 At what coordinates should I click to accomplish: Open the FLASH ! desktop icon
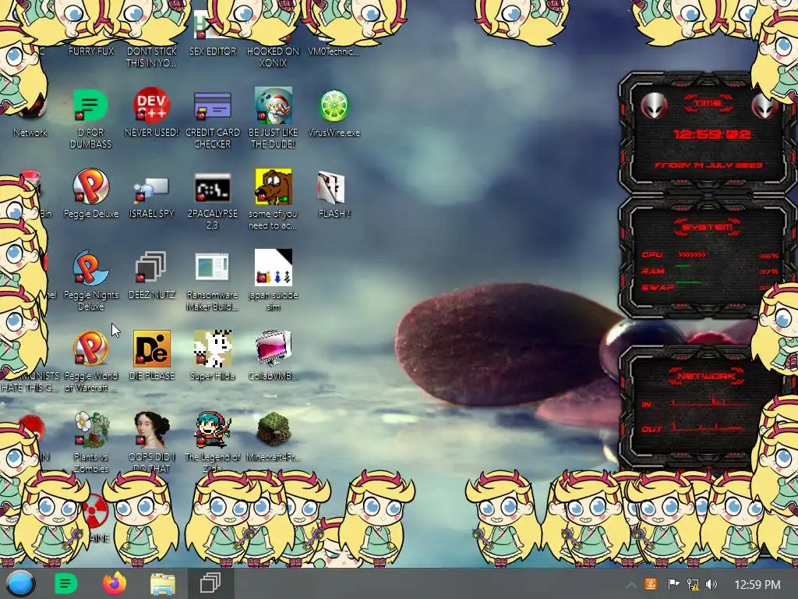click(332, 187)
